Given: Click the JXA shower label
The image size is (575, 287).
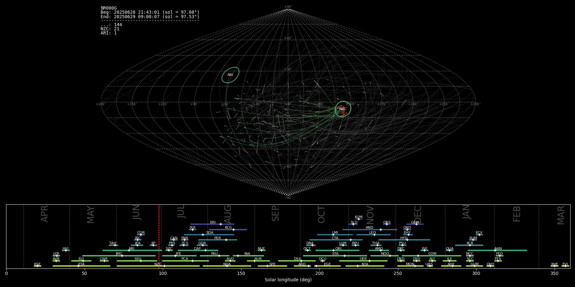Looking at the screenshot, I should (192, 228).
